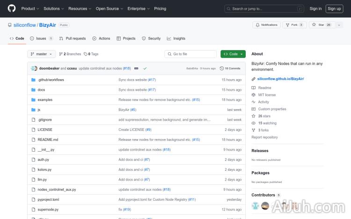Expand the Product menu
This screenshot has height=219, width=351.
coord(30,8)
